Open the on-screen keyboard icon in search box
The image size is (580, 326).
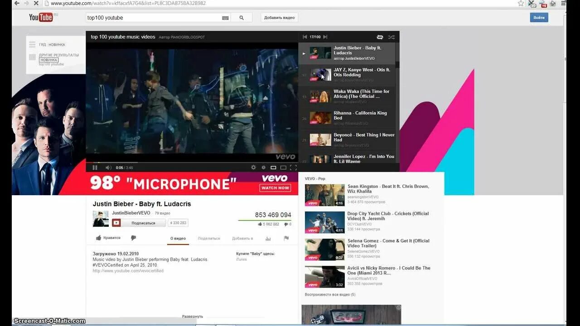(225, 18)
